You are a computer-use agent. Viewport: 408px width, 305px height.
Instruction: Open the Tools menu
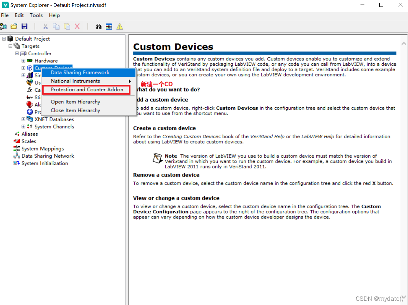tap(36, 15)
